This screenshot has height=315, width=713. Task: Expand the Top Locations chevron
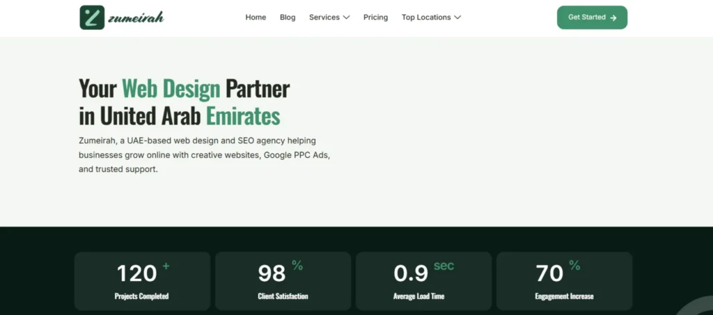coord(457,17)
